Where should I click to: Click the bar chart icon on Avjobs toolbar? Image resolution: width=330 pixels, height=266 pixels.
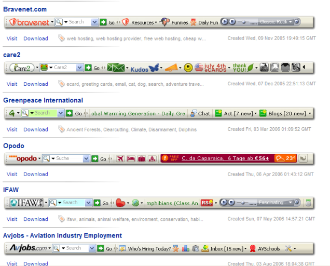click(x=186, y=248)
